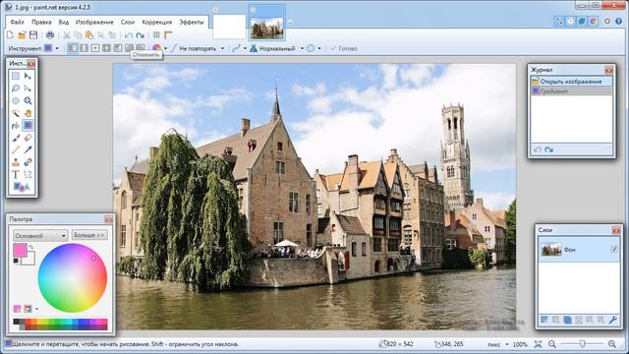629x354 pixels.
Task: Click the Save floppy disk icon
Action: point(33,35)
